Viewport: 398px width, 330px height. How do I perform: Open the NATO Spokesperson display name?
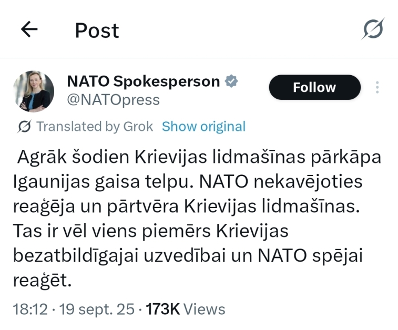click(144, 81)
